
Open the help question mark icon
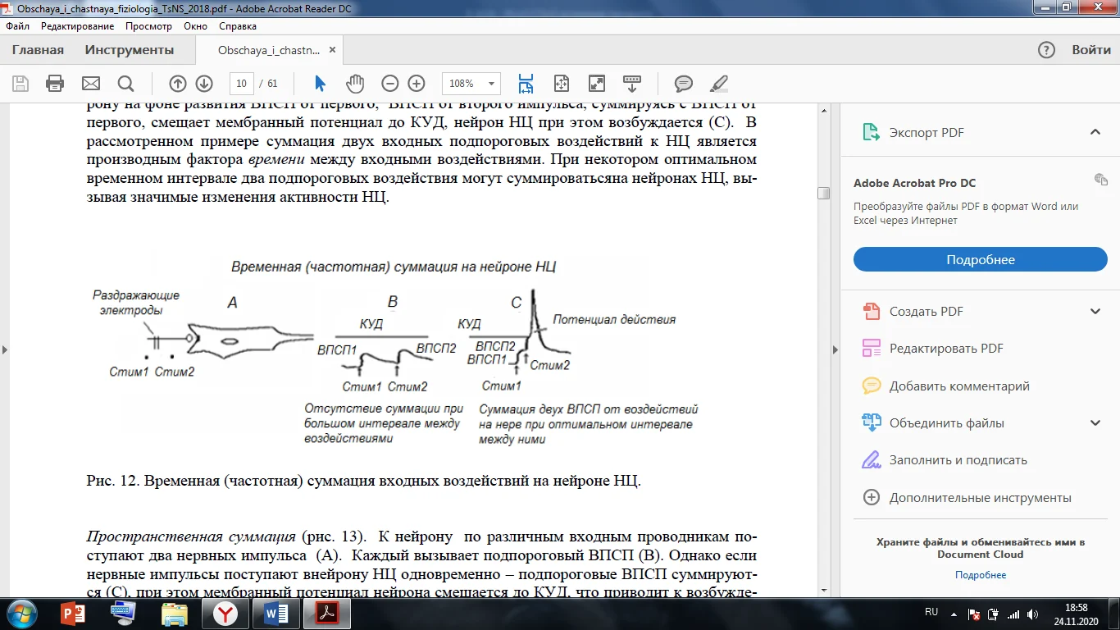1046,50
